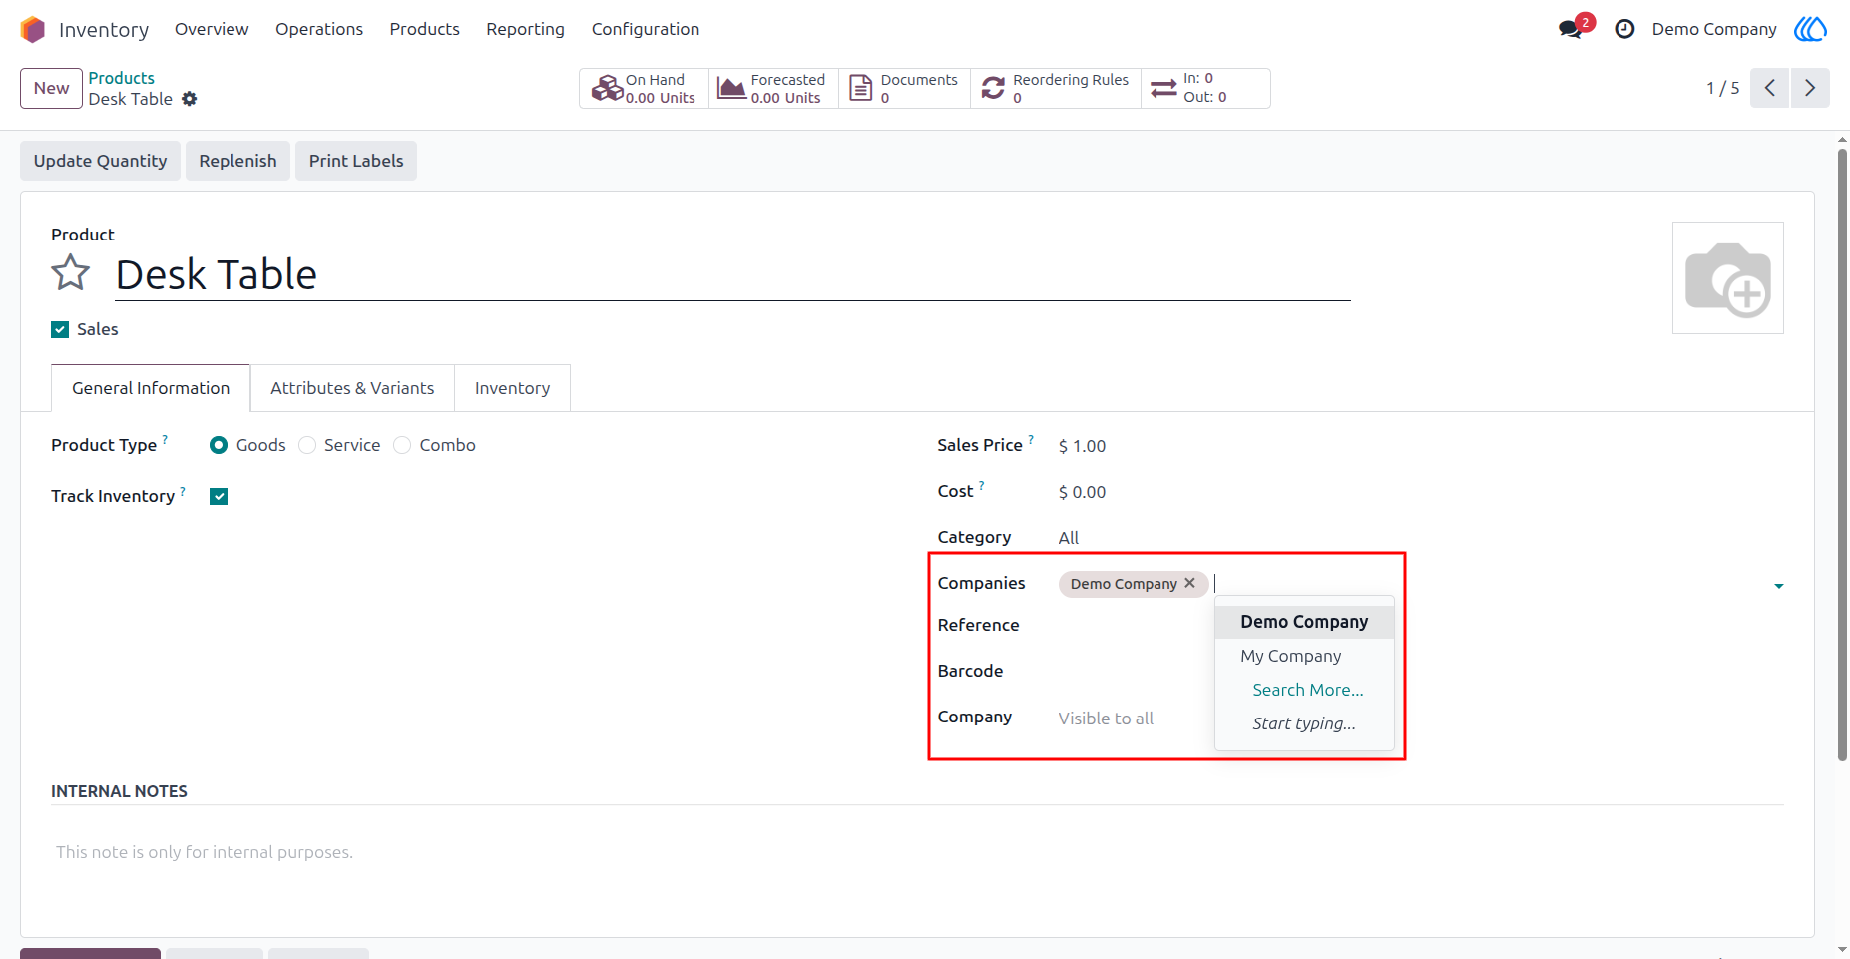1850x959 pixels.
Task: Open the product gear settings icon
Action: coord(190,99)
